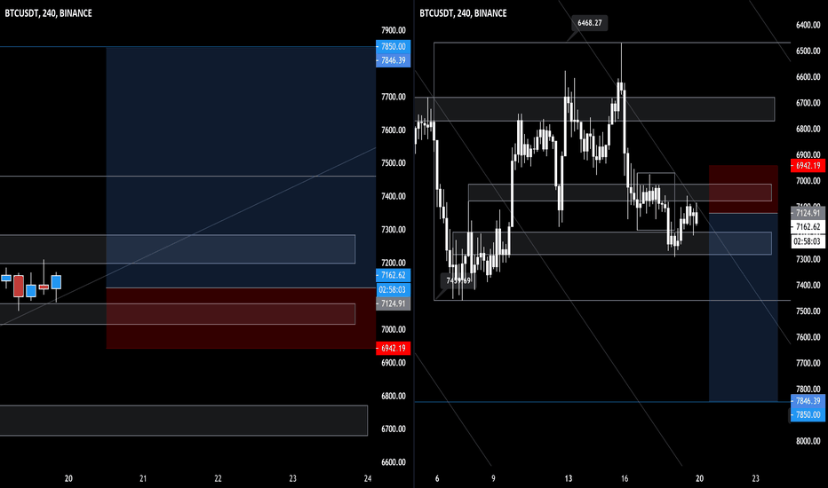Click 6900.00 on the left chart's price axis
Screen dimensions: 828x488
click(x=394, y=363)
